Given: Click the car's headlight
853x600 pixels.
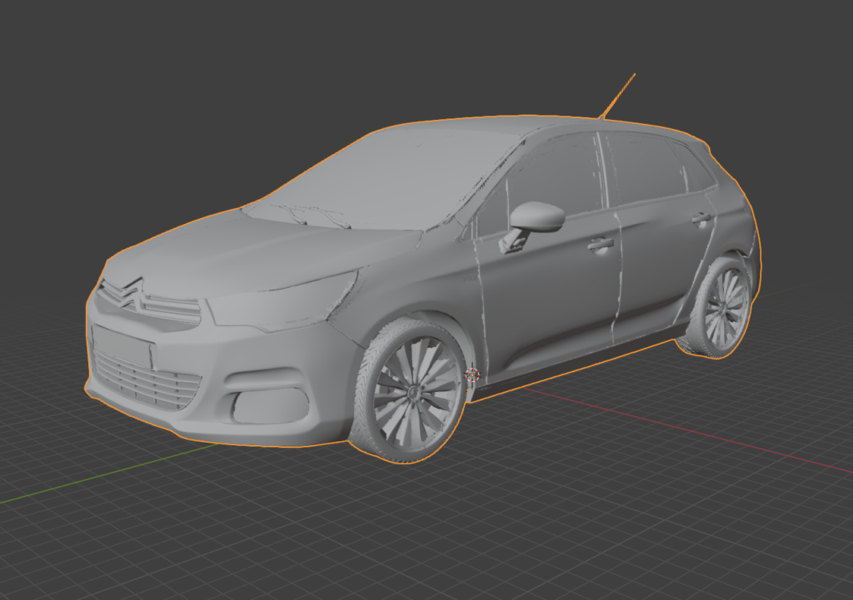Looking at the screenshot, I should tap(283, 301).
